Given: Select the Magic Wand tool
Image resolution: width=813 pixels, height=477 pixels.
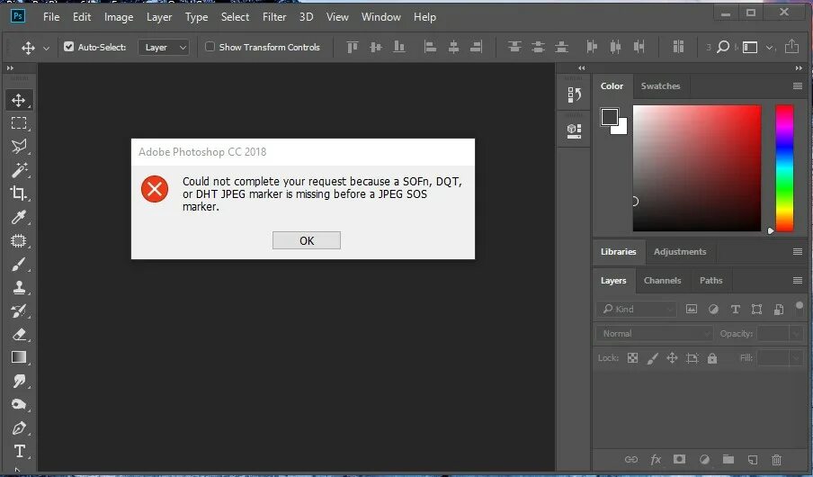Looking at the screenshot, I should click(x=19, y=170).
